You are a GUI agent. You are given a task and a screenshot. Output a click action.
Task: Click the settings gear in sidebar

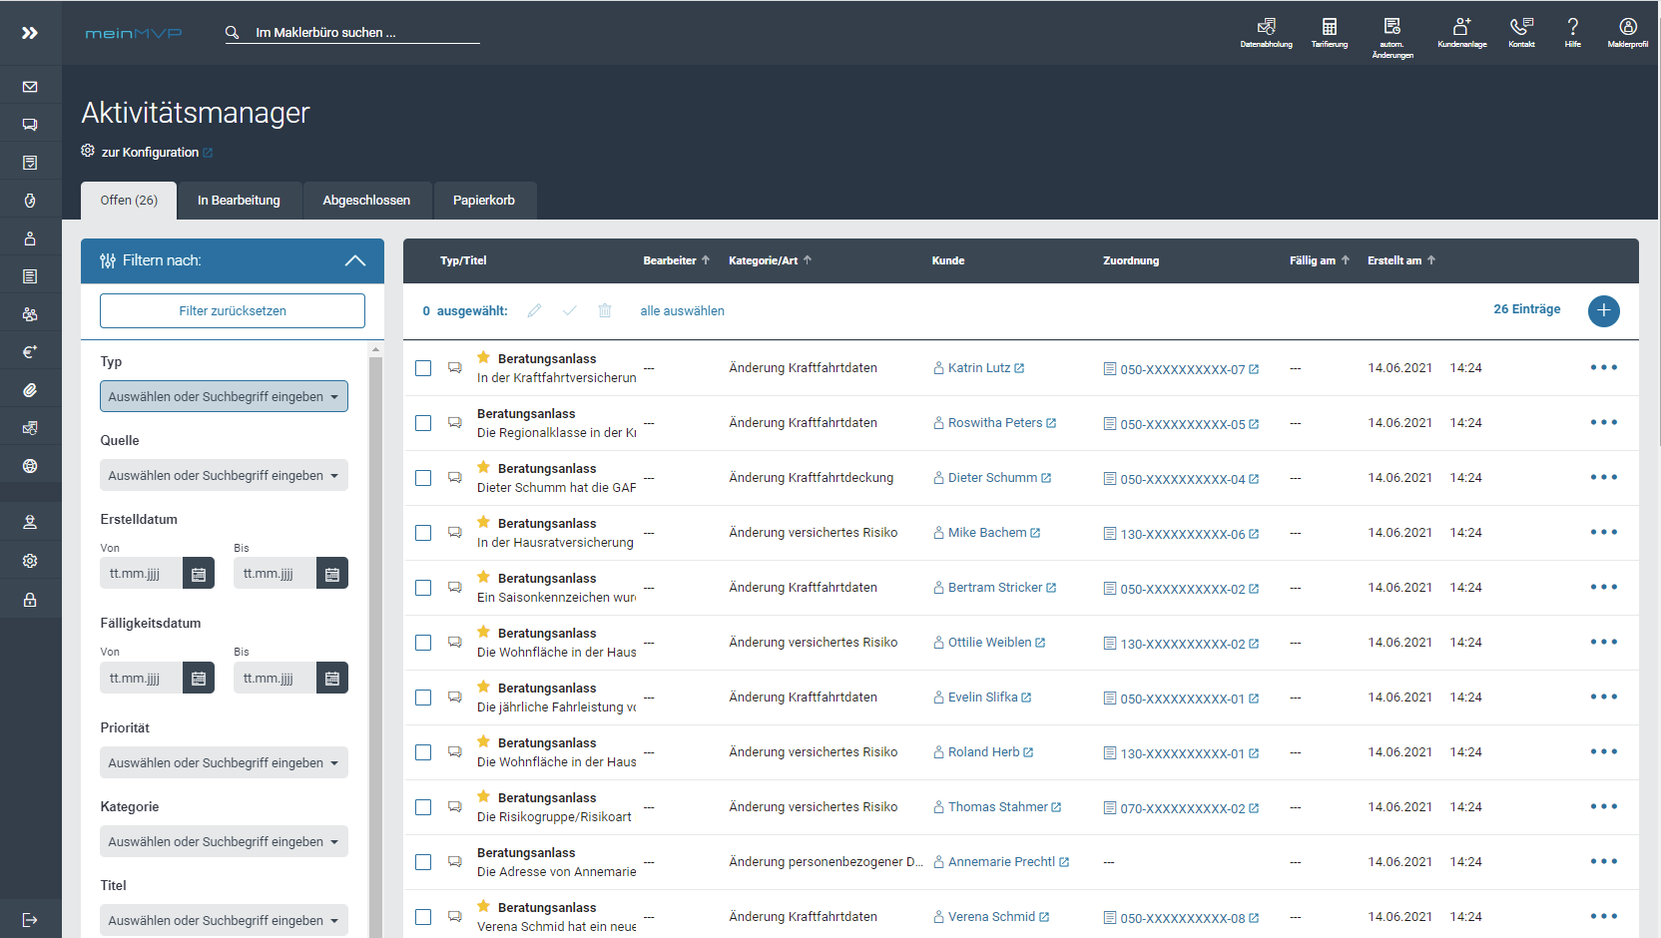tap(30, 561)
